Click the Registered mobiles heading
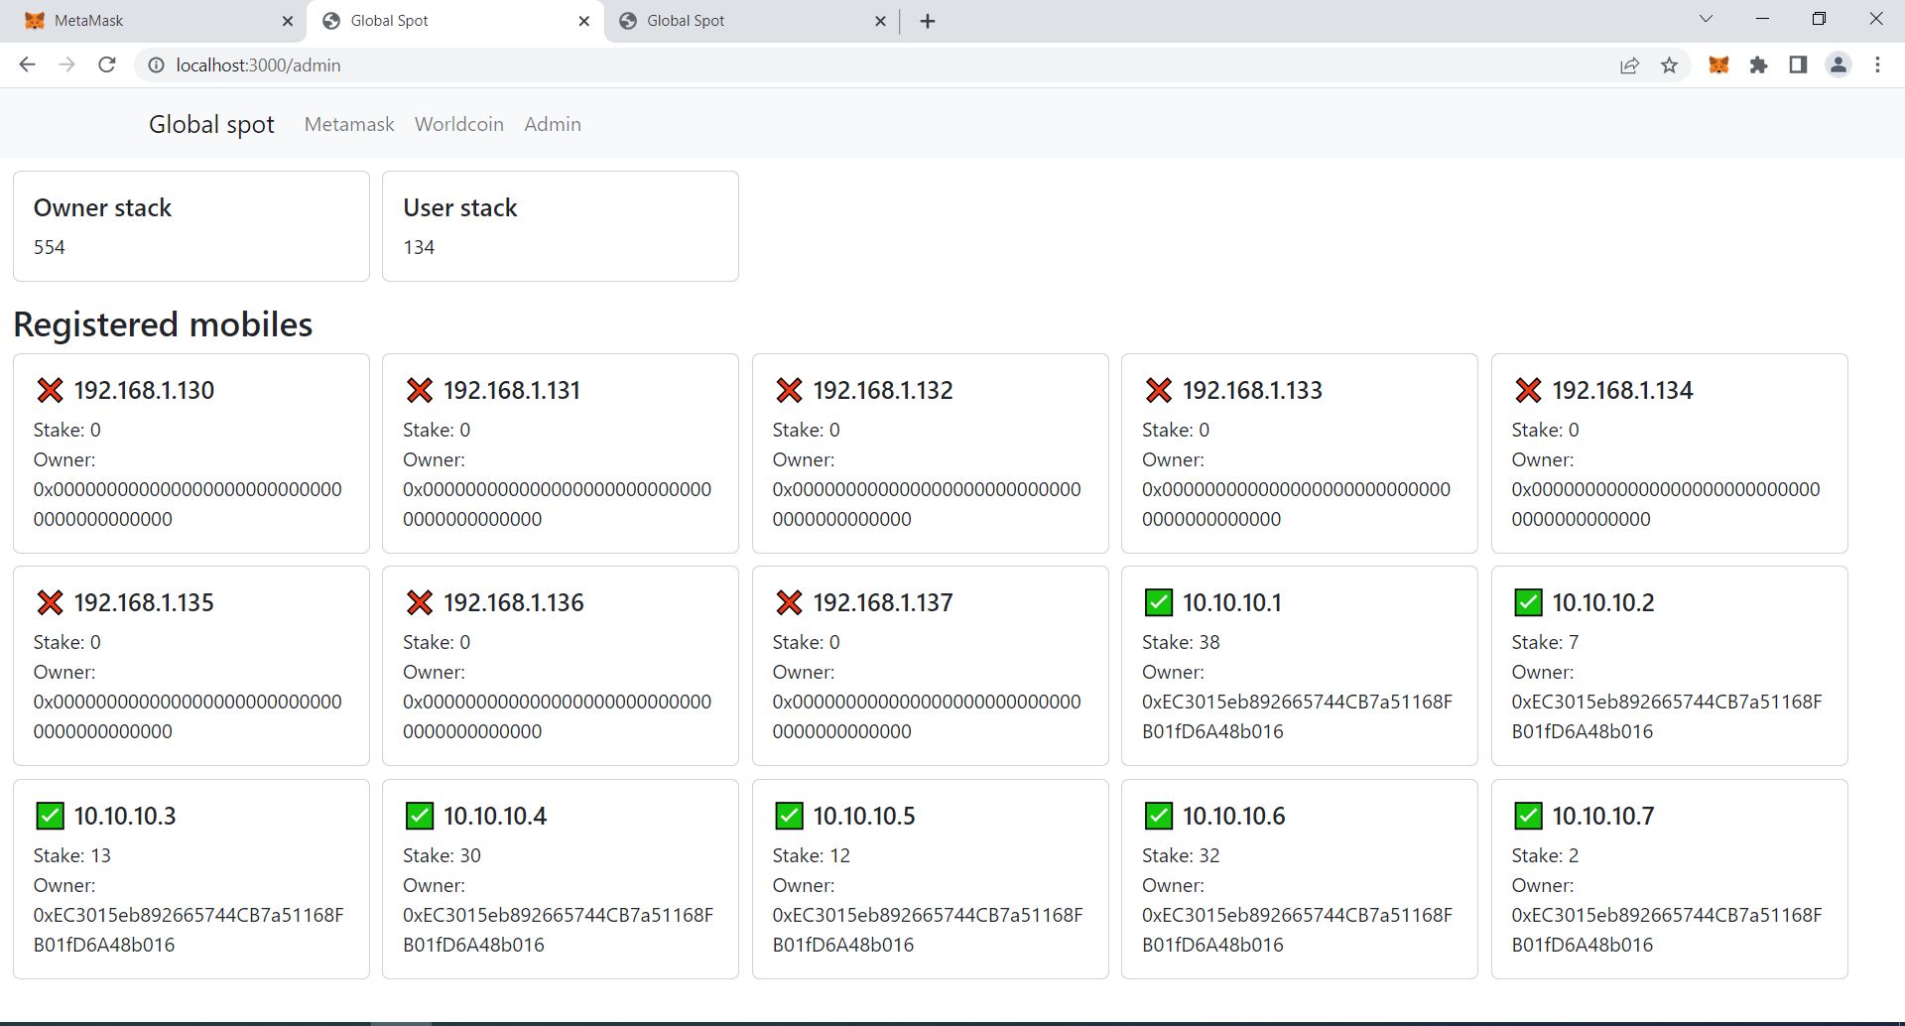Viewport: 1905px width, 1026px height. pos(163,324)
